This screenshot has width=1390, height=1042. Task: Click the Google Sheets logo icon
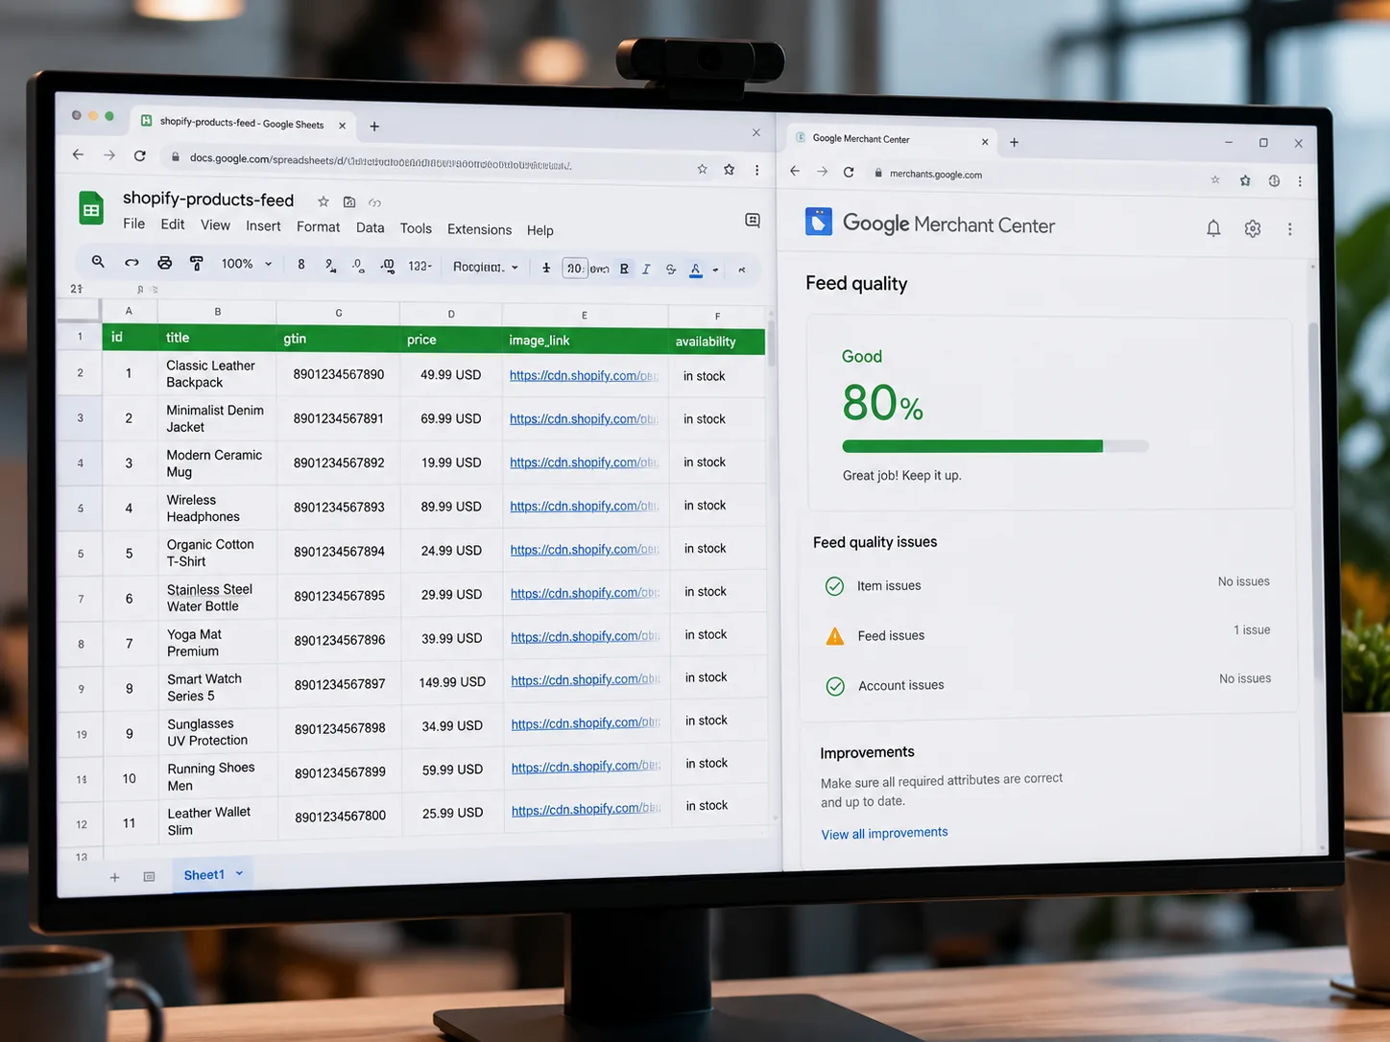coord(91,208)
